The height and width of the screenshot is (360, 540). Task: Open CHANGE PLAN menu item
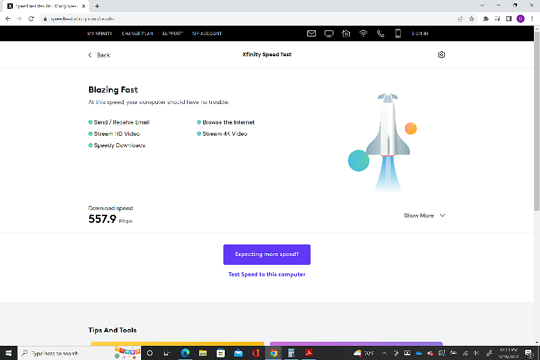(137, 33)
